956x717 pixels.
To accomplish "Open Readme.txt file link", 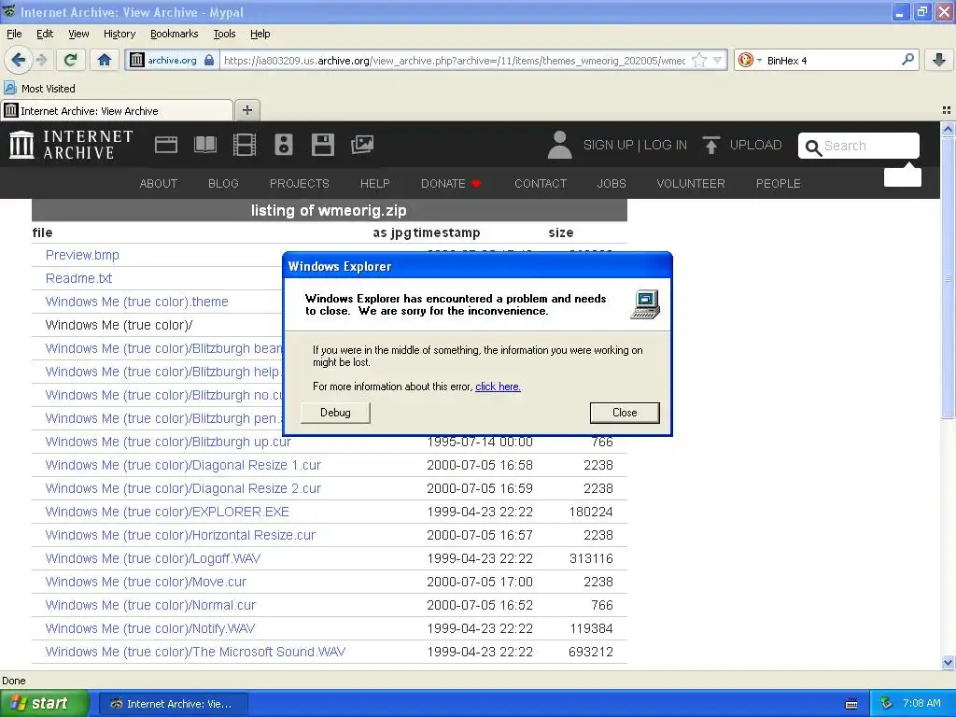I will click(x=78, y=278).
